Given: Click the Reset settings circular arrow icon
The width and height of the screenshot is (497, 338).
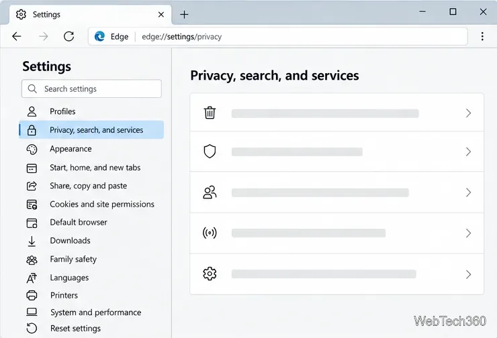Looking at the screenshot, I should point(32,328).
